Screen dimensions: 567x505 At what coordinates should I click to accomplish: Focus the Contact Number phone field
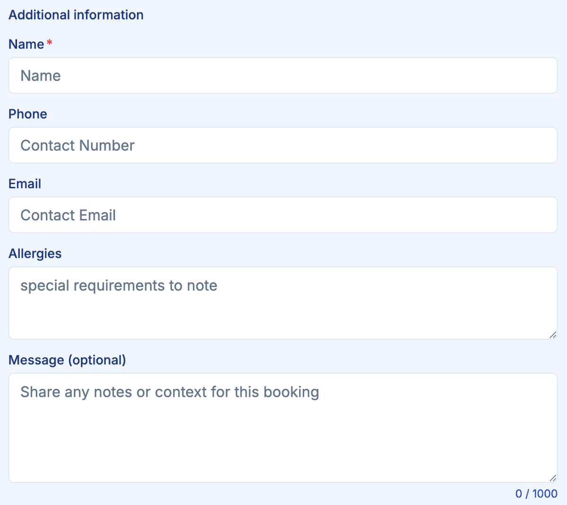click(283, 145)
